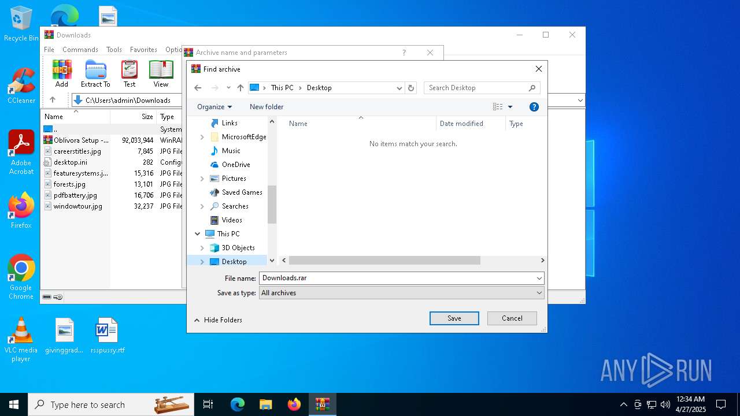Expand File name dropdown list

click(539, 278)
